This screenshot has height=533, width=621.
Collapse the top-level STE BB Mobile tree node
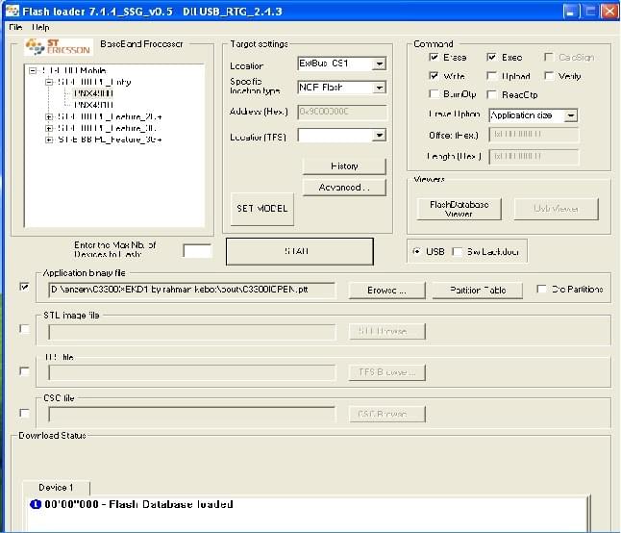click(33, 70)
